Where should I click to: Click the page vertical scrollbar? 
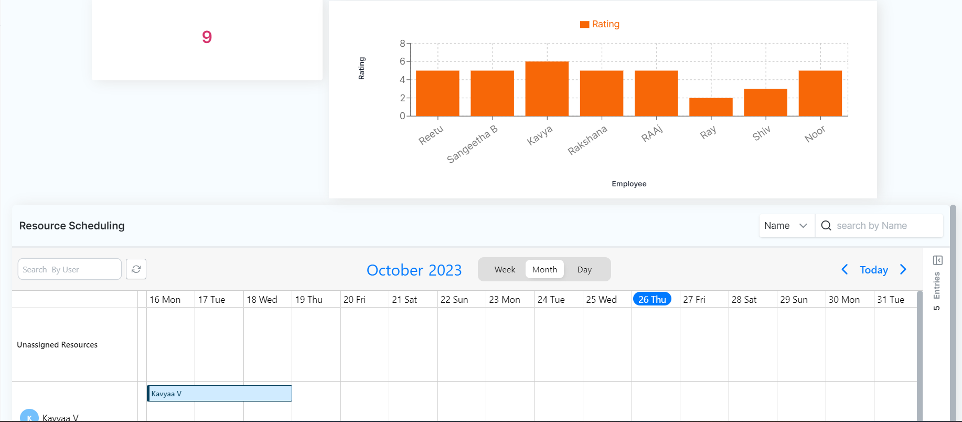click(953, 312)
